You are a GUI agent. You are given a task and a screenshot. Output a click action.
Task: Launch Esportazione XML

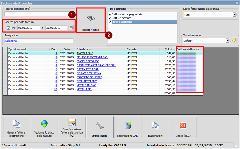click(127, 127)
